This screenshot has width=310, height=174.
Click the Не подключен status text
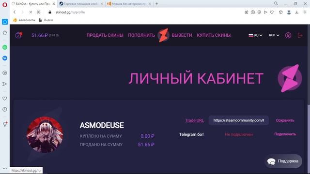[x=239, y=134]
